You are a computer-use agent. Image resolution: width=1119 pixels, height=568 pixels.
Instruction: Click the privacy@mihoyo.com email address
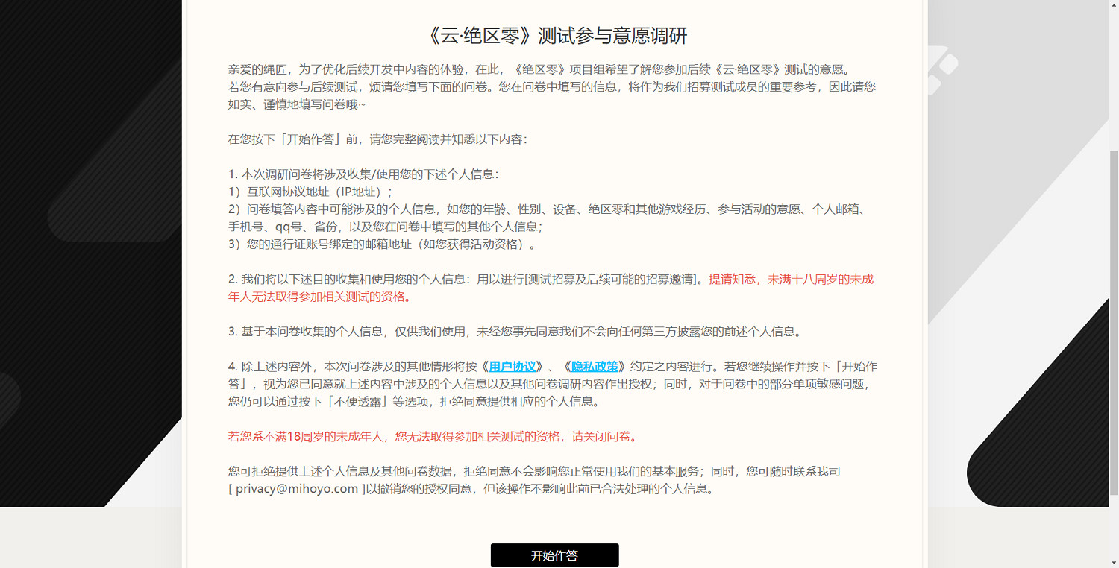[x=294, y=489]
